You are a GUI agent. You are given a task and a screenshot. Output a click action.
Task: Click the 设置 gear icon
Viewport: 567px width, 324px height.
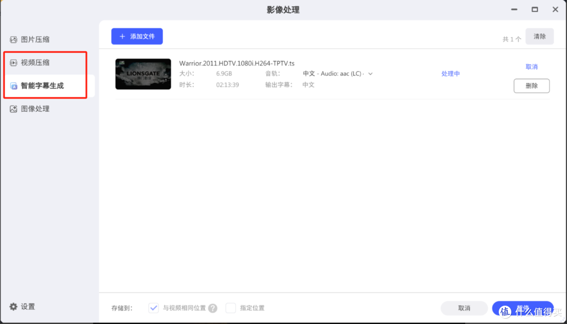click(13, 307)
